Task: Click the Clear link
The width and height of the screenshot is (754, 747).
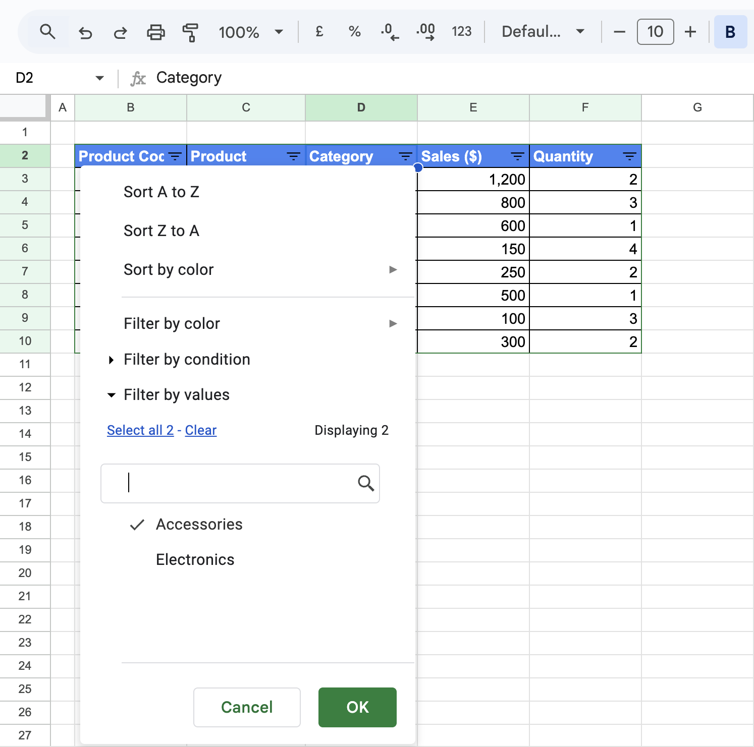Action: [x=201, y=430]
